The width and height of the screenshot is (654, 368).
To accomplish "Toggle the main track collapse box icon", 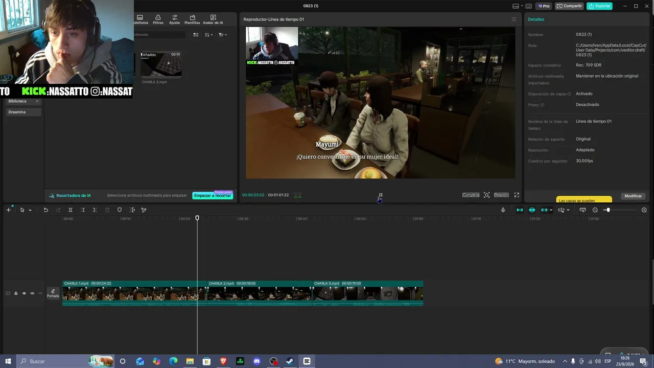I will tap(8, 293).
